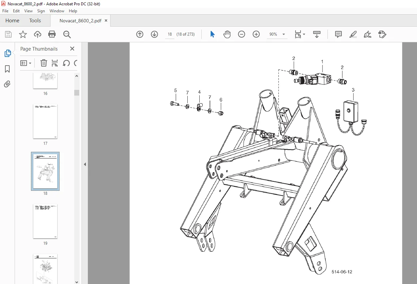Activate the Hand pan tool
Screen dimensions: 417x284
227,34
